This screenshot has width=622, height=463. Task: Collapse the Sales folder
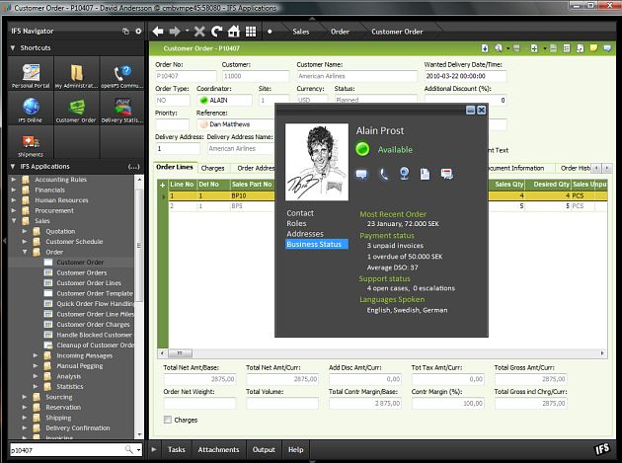[14, 220]
